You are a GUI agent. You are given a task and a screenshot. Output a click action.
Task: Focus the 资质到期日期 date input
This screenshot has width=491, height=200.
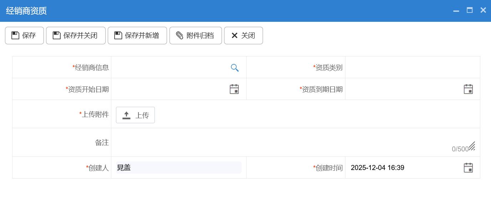click(x=403, y=89)
